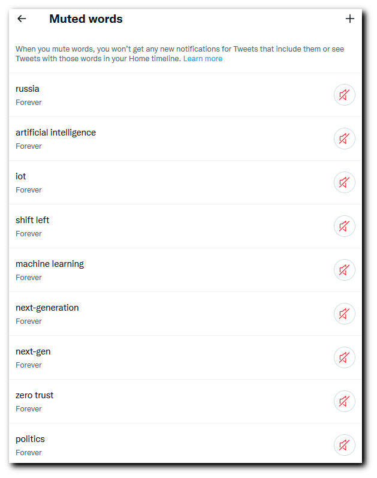The width and height of the screenshot is (377, 478).
Task: Click unmute icon for politics
Action: (x=344, y=445)
